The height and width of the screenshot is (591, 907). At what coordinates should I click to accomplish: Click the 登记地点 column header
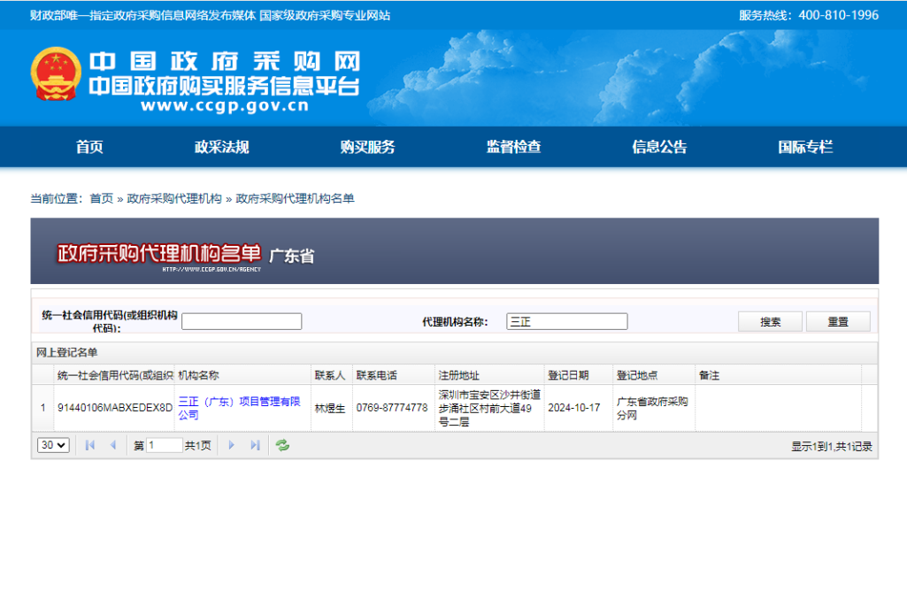(x=654, y=375)
